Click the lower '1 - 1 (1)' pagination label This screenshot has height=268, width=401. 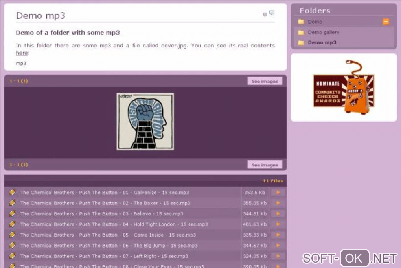pyautogui.click(x=18, y=165)
